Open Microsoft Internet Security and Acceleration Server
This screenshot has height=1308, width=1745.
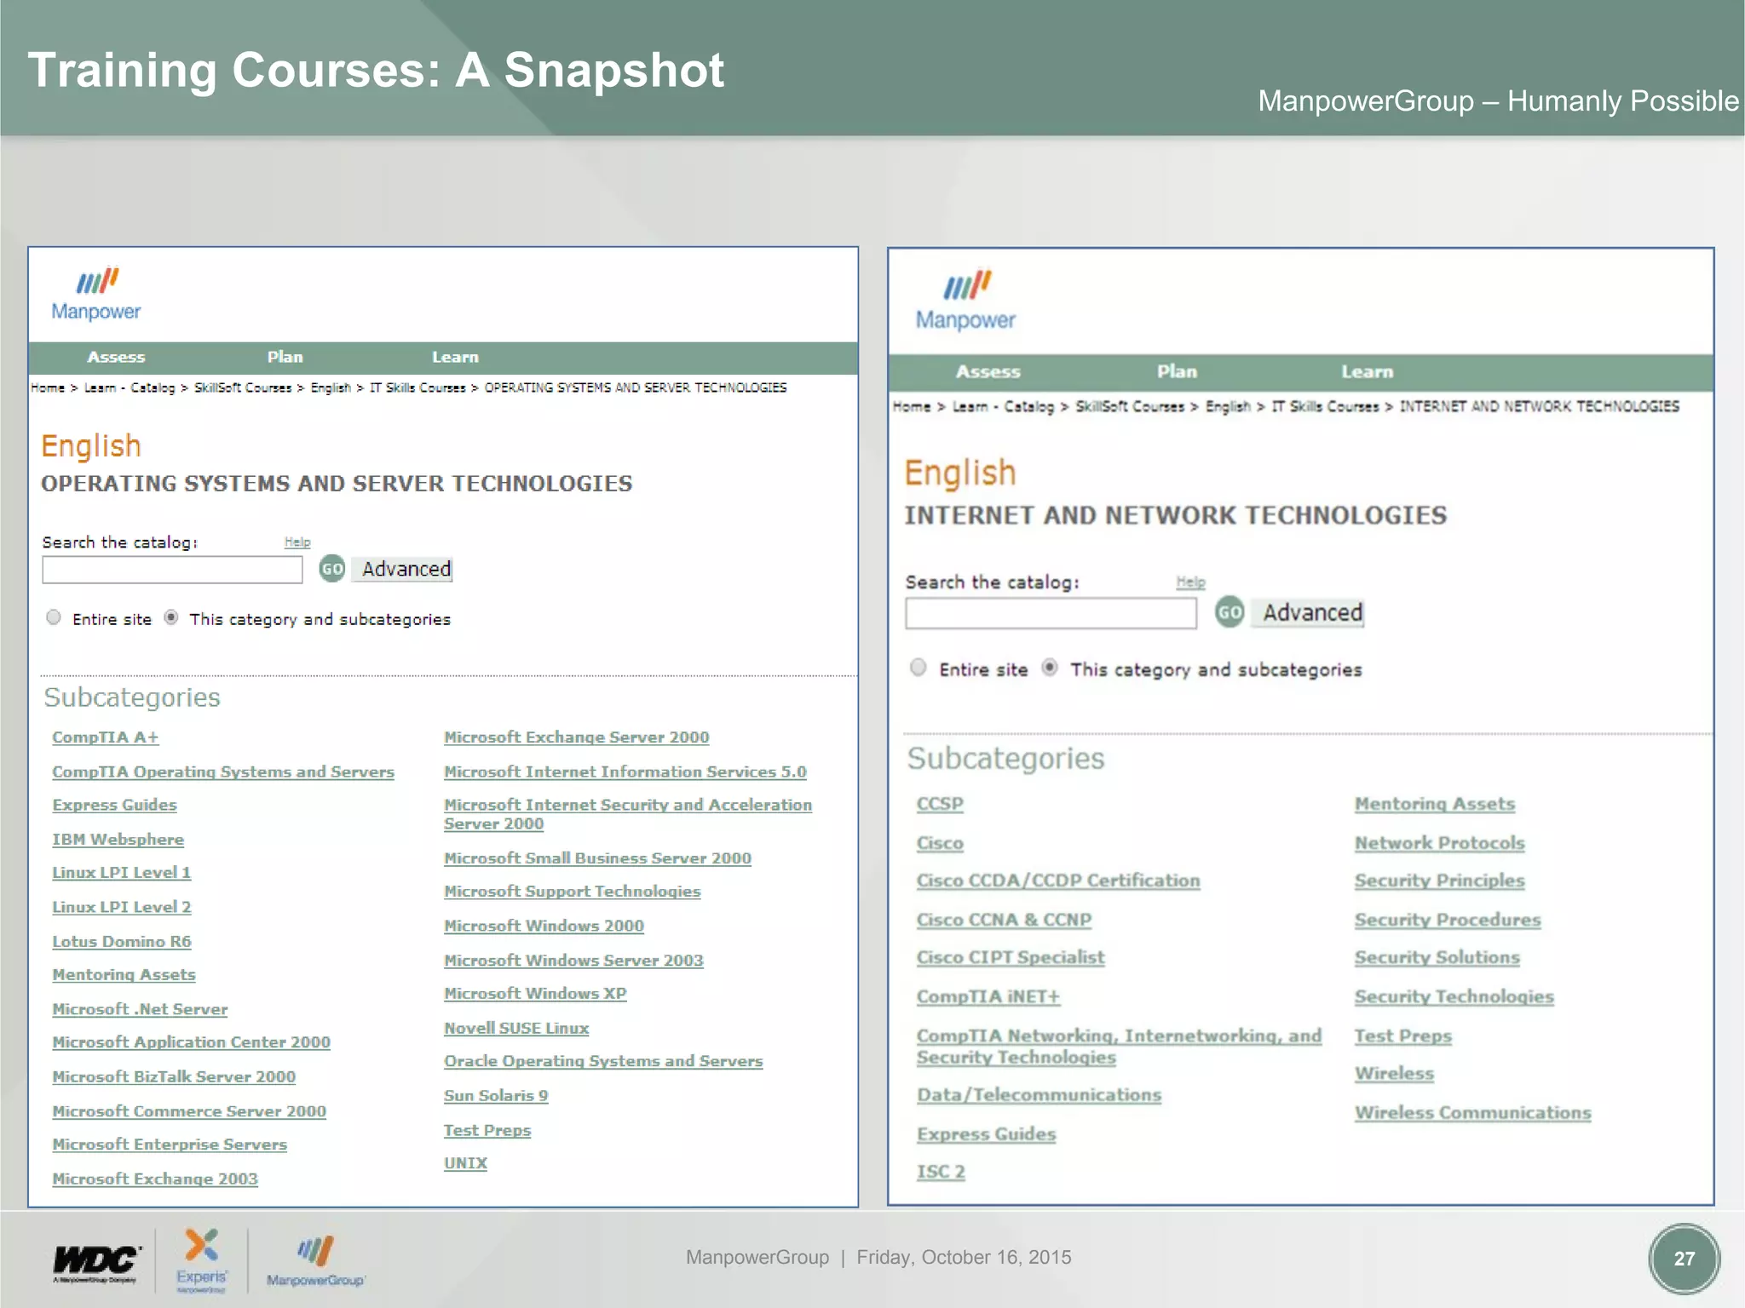[x=628, y=814]
